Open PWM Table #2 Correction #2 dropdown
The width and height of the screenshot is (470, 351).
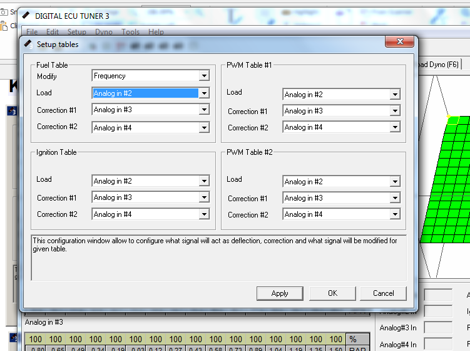395,214
